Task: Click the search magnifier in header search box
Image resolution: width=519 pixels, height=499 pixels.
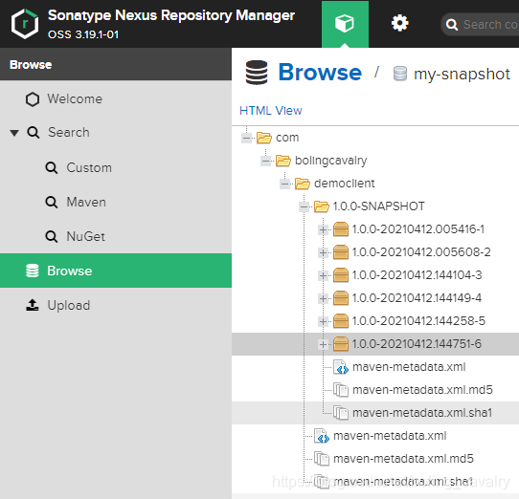Action: tap(452, 25)
